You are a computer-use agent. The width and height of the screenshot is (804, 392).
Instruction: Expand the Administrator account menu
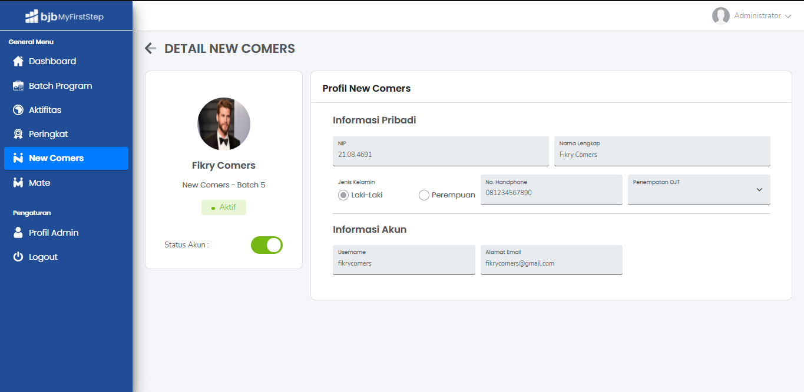pos(752,16)
